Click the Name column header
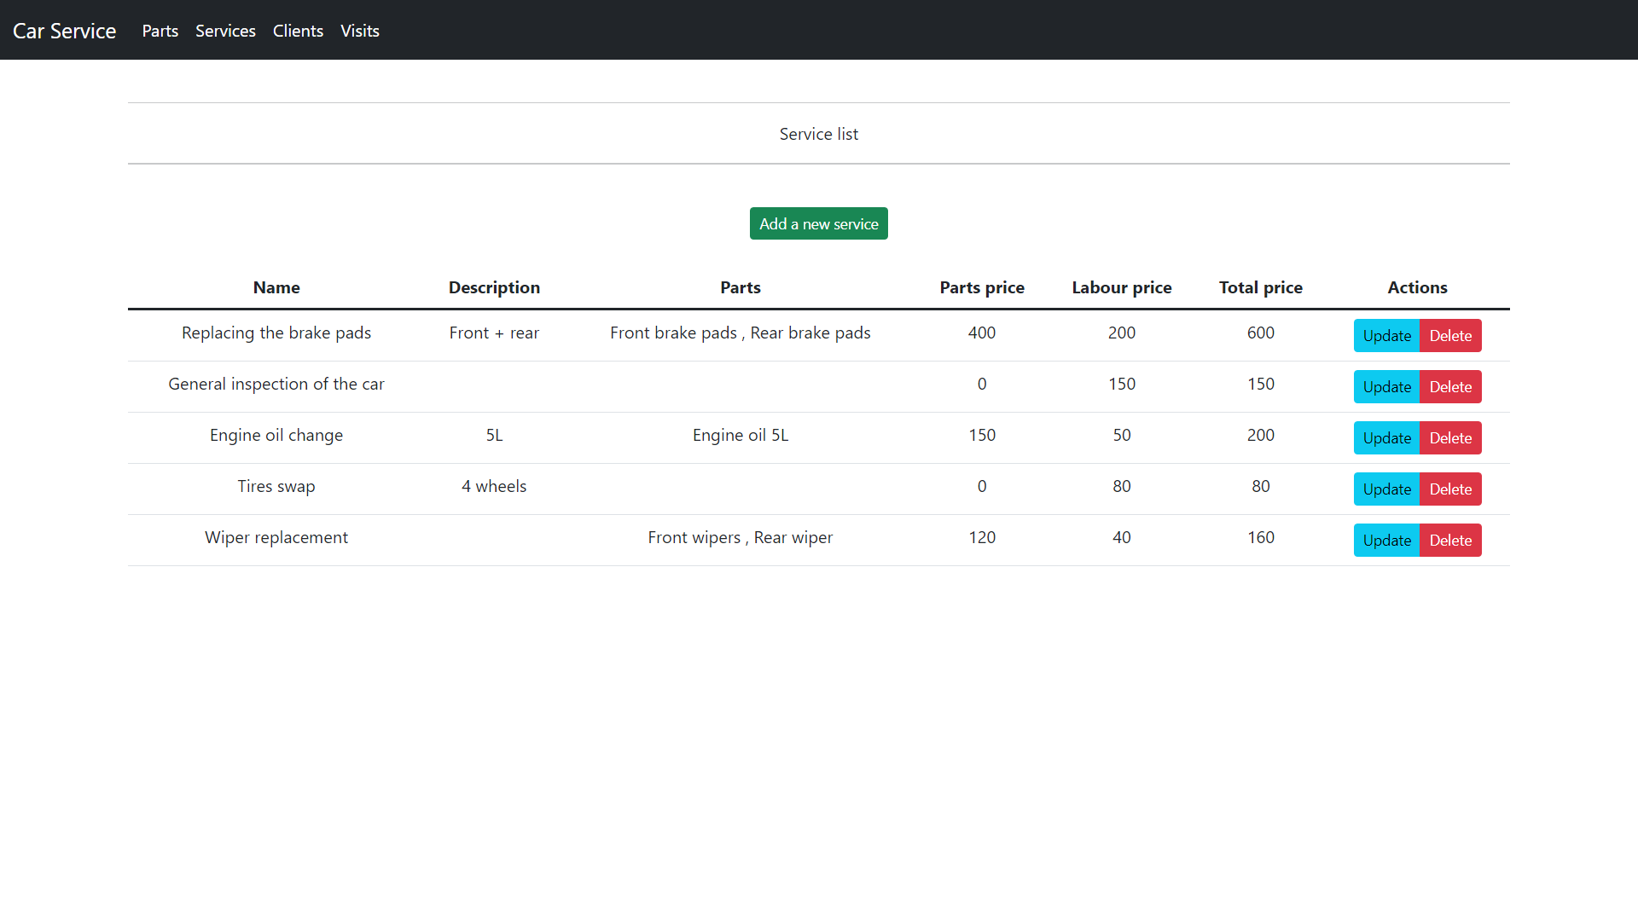The height and width of the screenshot is (920, 1638). (276, 287)
